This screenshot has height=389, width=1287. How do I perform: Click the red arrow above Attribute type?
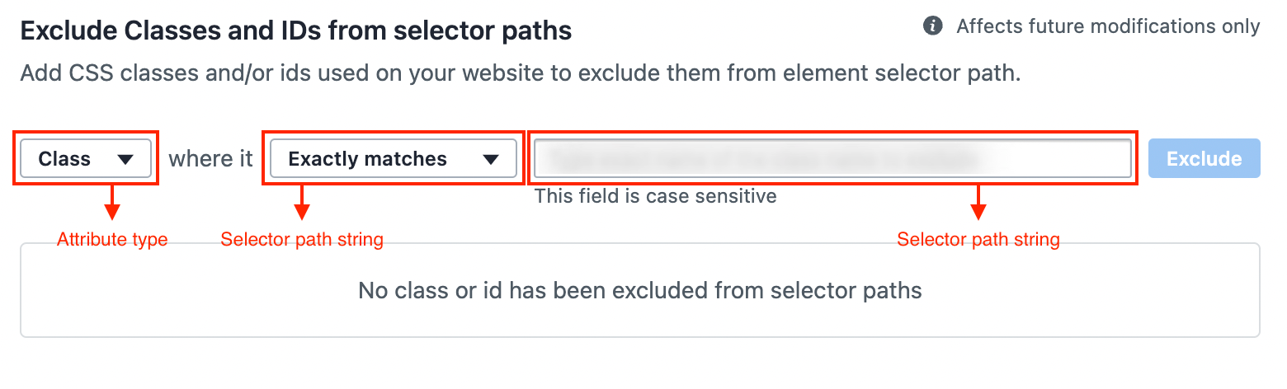pos(112,204)
